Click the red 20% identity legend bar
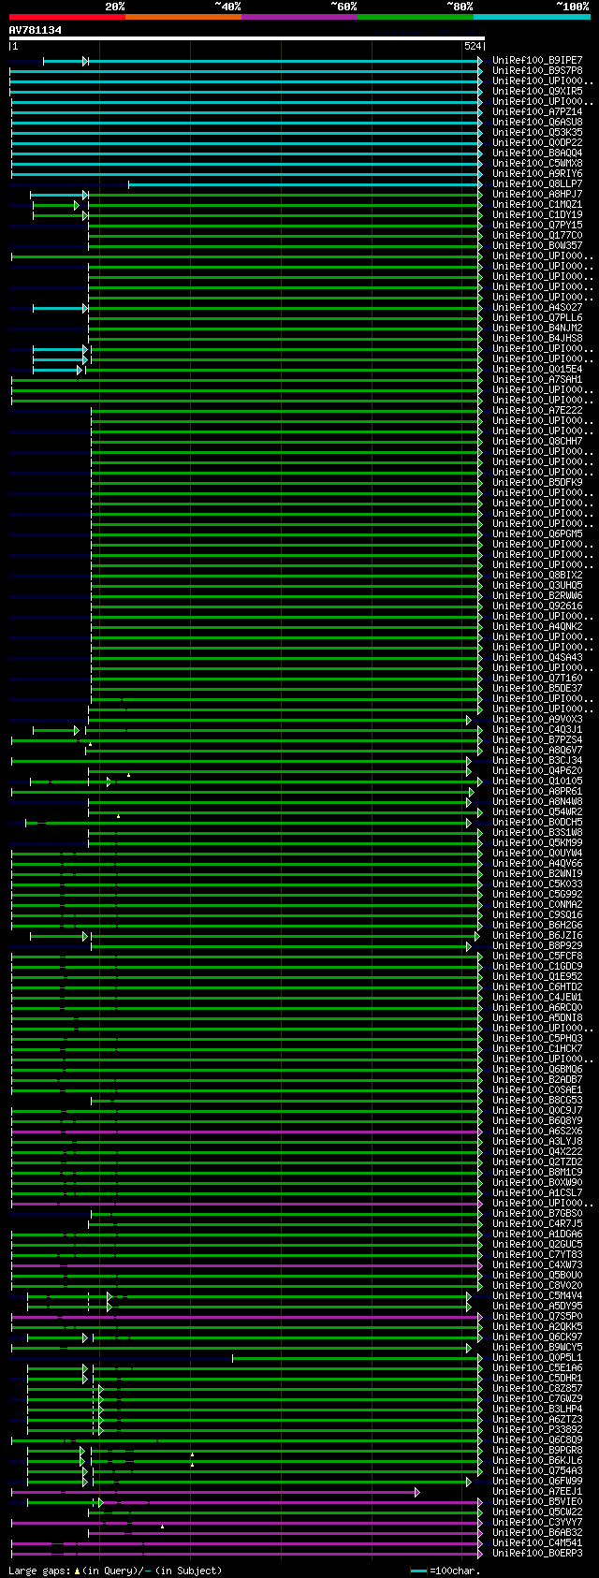This screenshot has width=599, height=1578. (66, 17)
